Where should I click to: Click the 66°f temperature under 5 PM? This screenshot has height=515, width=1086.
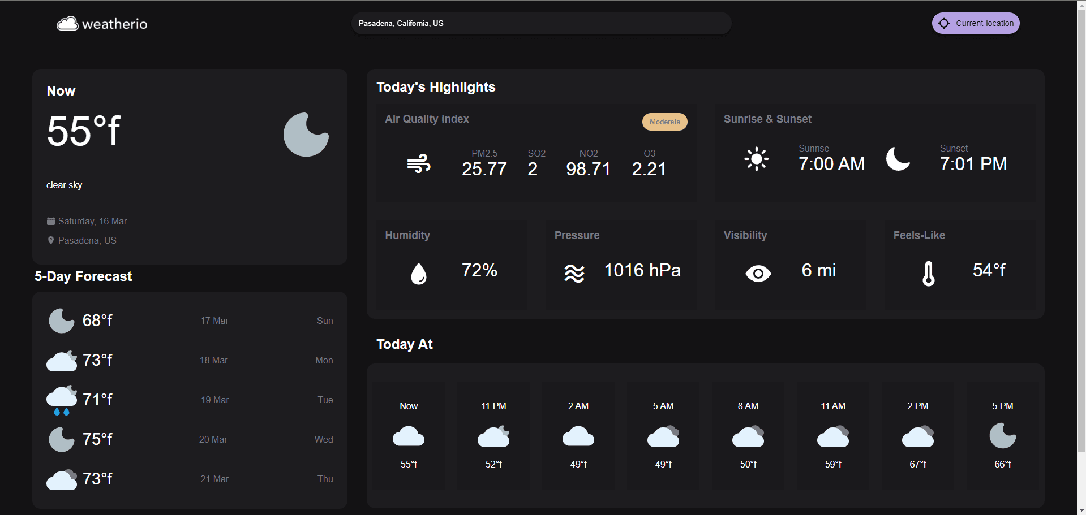coord(1003,464)
